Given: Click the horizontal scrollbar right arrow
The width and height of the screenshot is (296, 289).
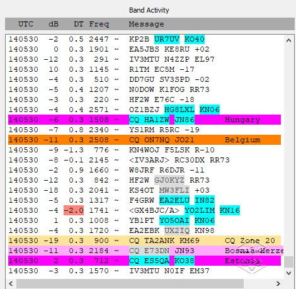Looking at the screenshot, I should click(278, 283).
